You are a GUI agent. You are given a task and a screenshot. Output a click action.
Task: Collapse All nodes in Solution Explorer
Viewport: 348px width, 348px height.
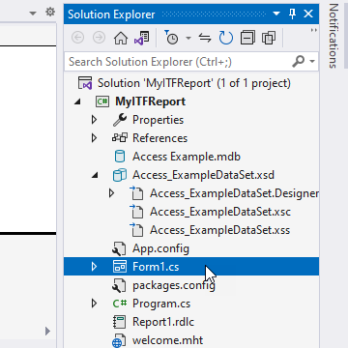(x=247, y=38)
